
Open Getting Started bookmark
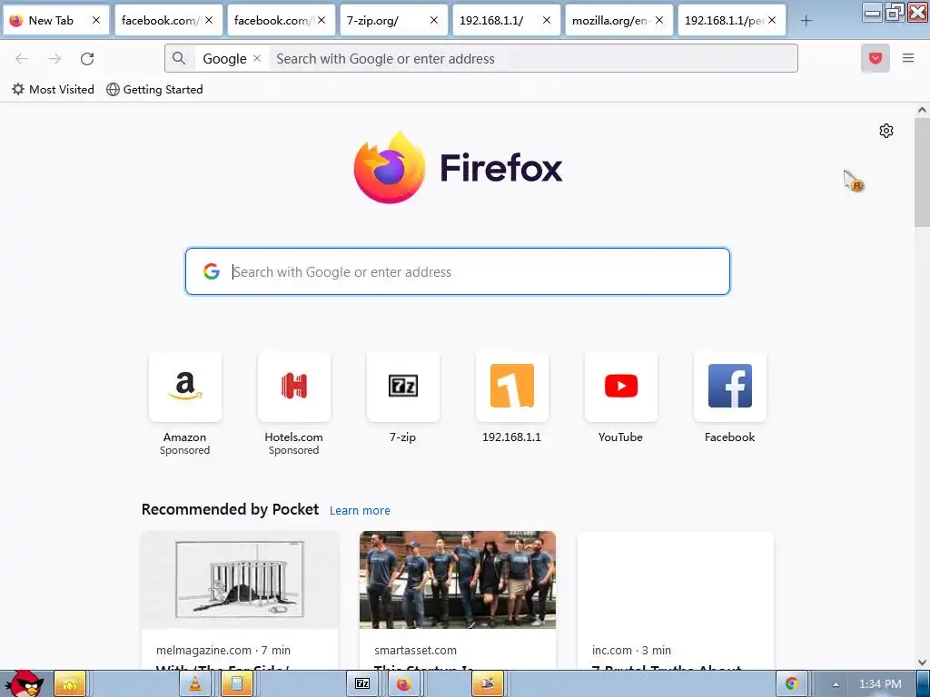[x=154, y=90]
